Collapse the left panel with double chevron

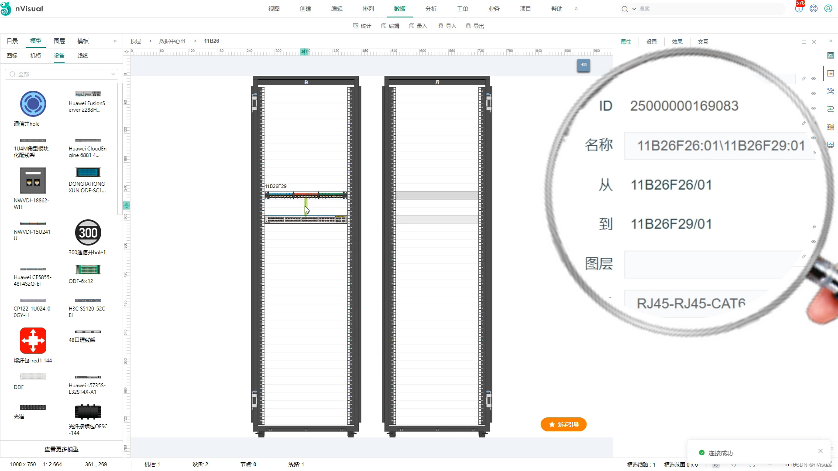point(115,41)
